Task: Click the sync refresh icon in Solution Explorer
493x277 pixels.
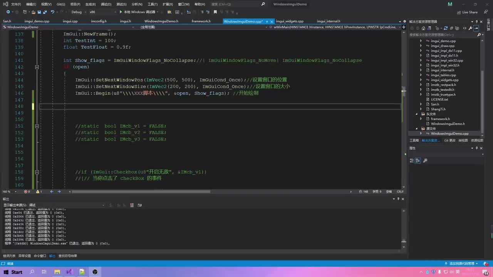Action: tap(446, 28)
